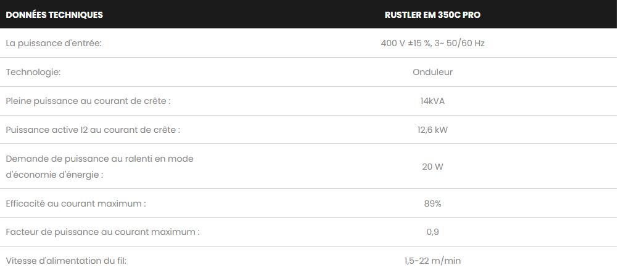Select Demande de puissance au ralenti label

point(100,167)
